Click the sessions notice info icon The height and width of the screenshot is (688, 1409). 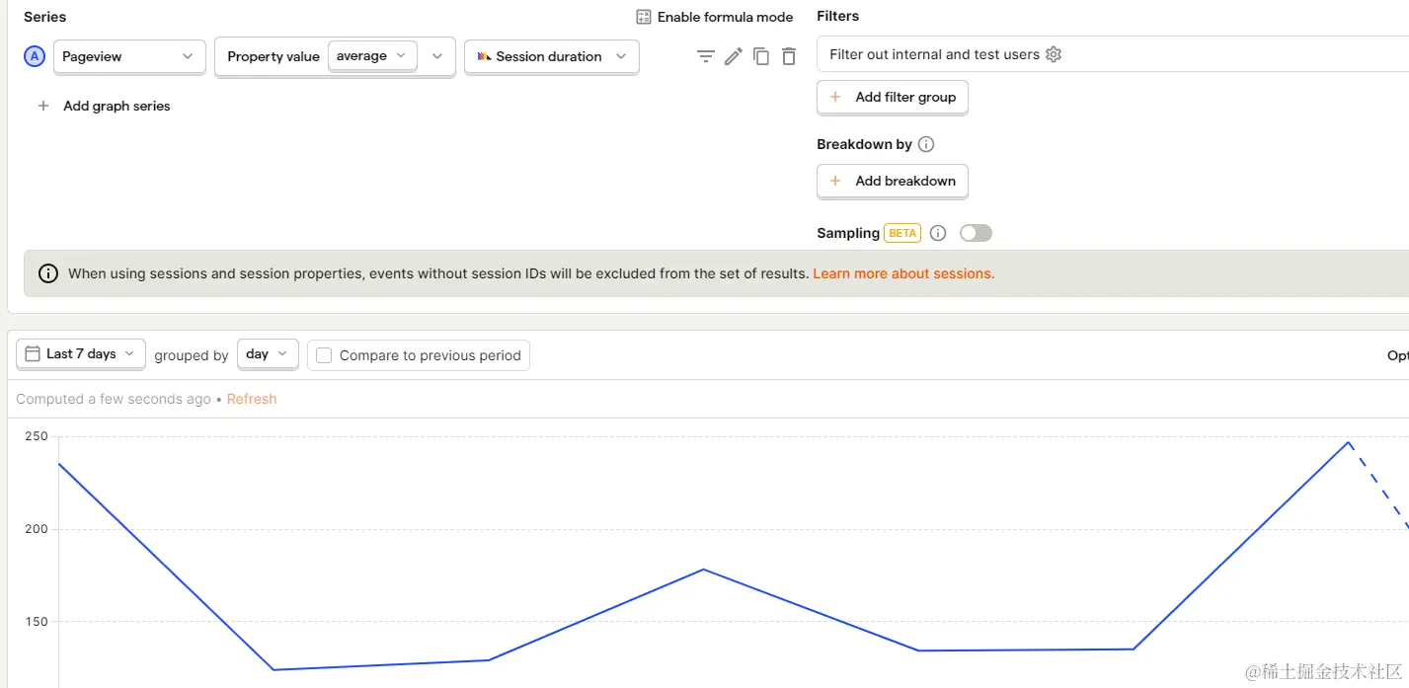tap(47, 273)
